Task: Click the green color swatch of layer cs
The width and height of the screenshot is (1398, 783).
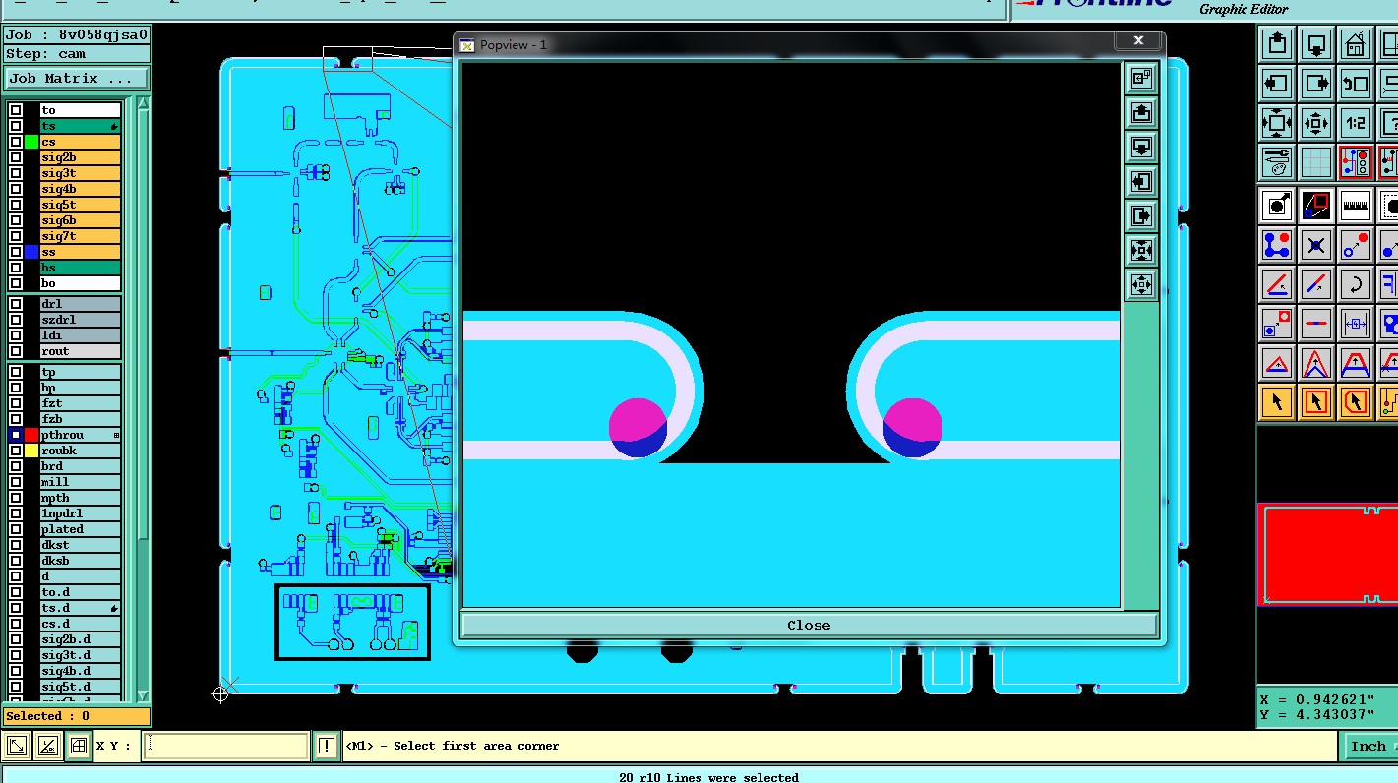Action: pyautogui.click(x=31, y=142)
